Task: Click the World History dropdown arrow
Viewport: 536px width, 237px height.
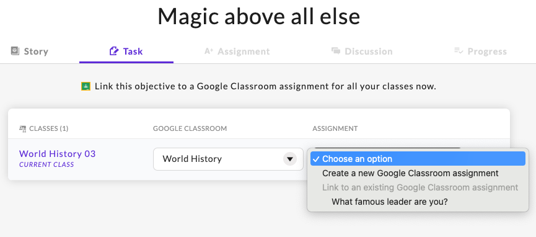Action: 290,159
